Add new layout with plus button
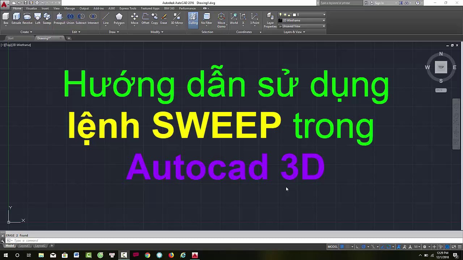 click(x=52, y=246)
